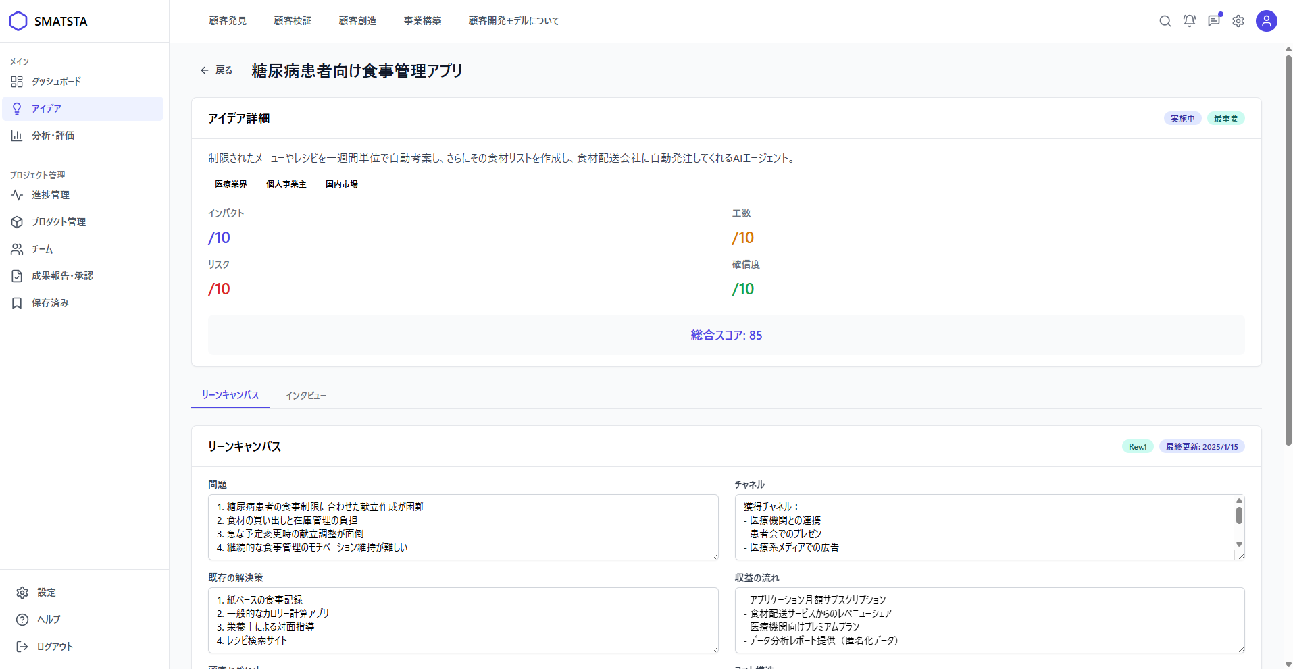Click the SMATSTA hexagon logo
The width and height of the screenshot is (1293, 669).
coord(18,21)
